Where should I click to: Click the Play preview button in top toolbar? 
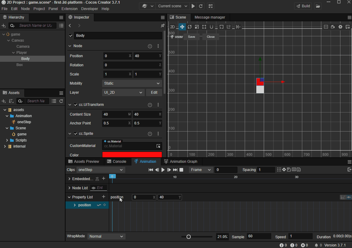[x=193, y=6]
